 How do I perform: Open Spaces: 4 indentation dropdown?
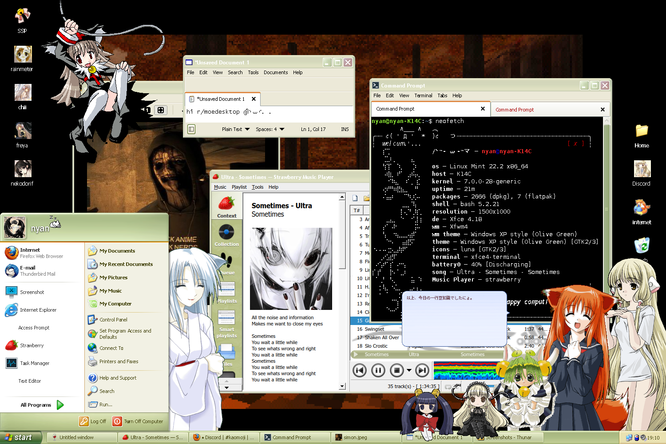coord(270,129)
